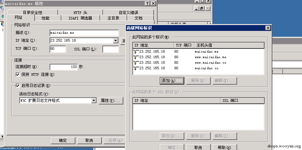Click the identity icon for maicaidao.co row
This screenshot has height=150, width=302.
(136, 68)
